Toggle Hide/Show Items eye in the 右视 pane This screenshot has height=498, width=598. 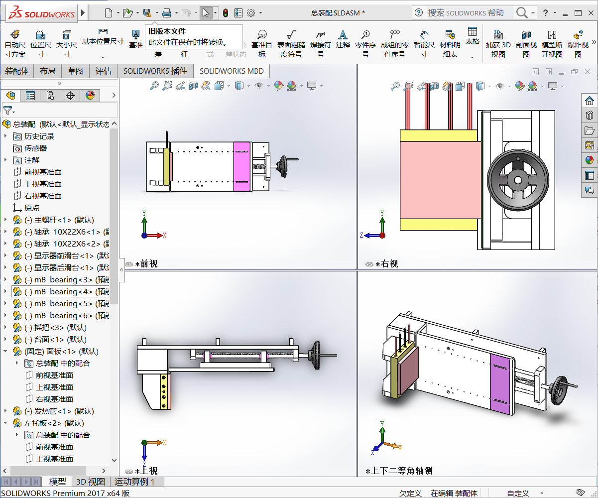coord(499,86)
